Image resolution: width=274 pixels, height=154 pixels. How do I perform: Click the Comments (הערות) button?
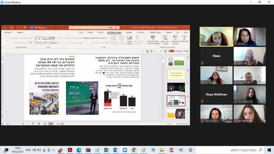pos(9,32)
